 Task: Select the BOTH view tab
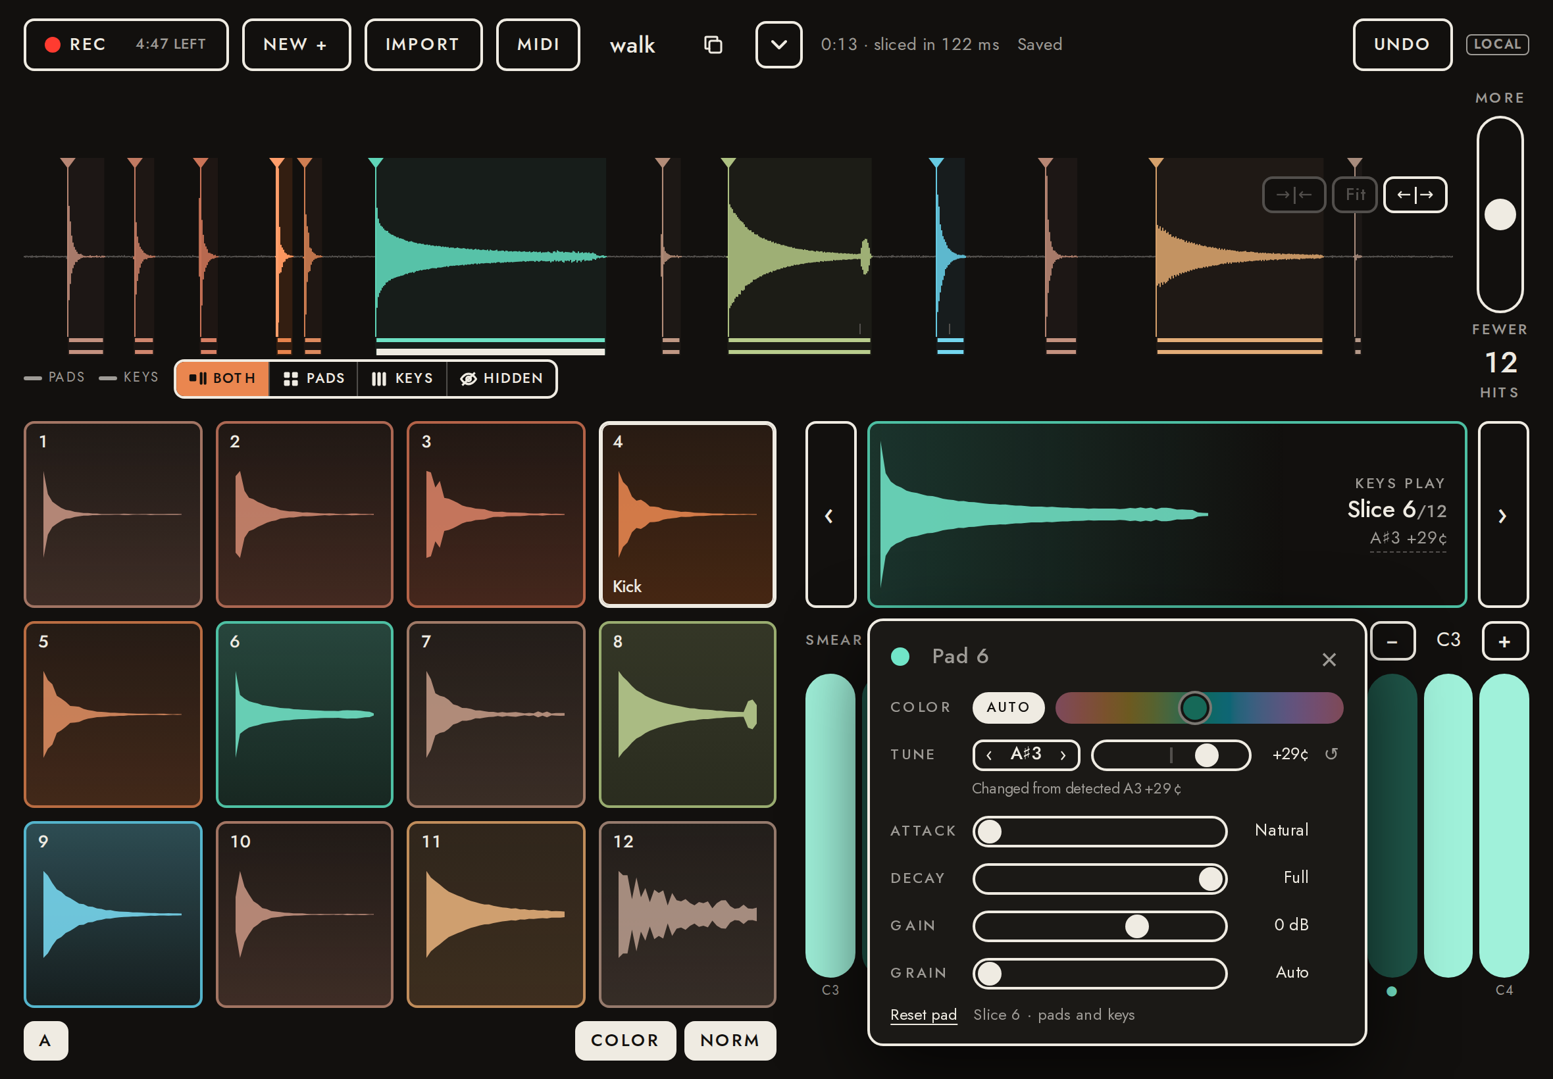pos(222,378)
